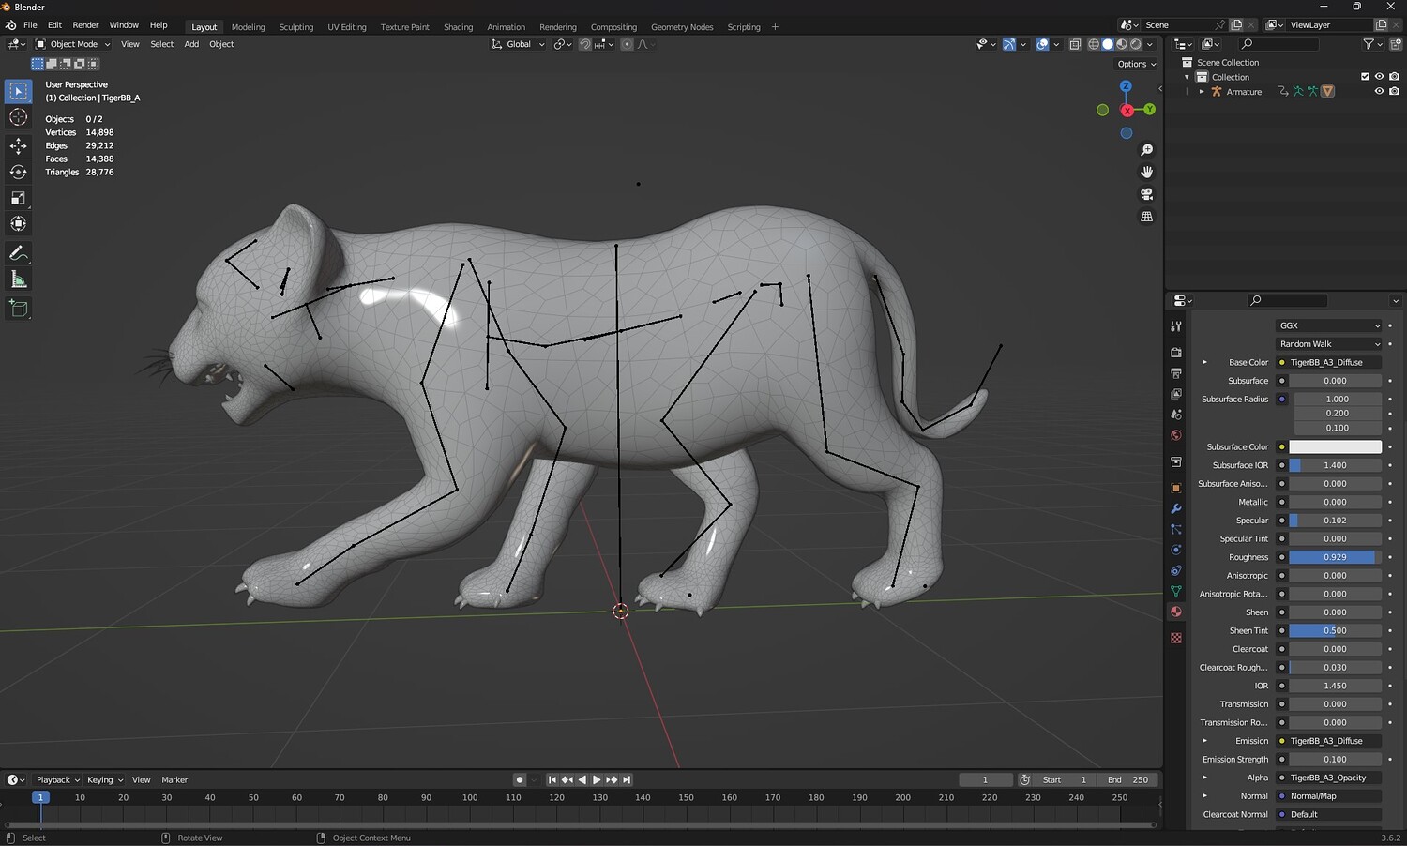This screenshot has width=1407, height=846.
Task: Open the viewport Add menu
Action: click(191, 44)
